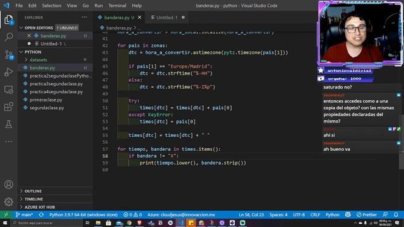
Task: Click banderas.py in the breadcrumb bar
Action: [119, 28]
